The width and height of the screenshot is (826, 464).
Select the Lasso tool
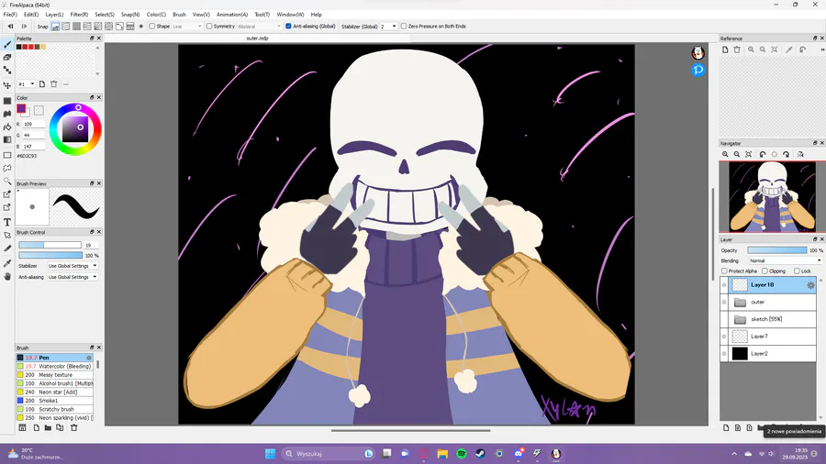point(7,169)
